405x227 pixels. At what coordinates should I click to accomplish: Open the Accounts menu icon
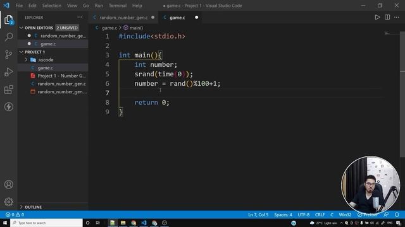pos(8,184)
